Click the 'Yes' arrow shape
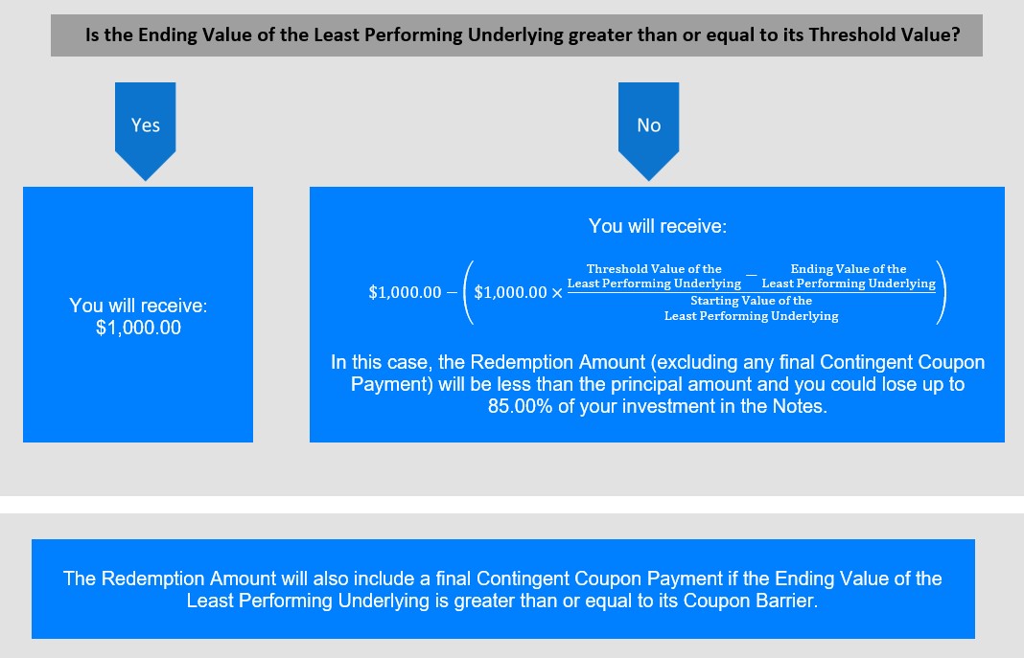This screenshot has width=1024, height=658. tap(145, 130)
